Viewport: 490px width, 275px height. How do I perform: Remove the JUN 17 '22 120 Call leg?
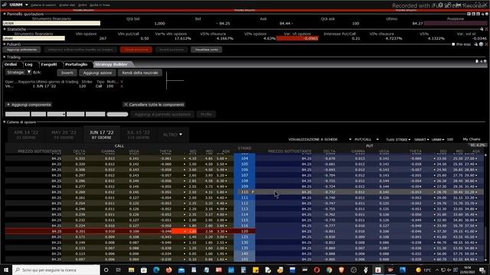pyautogui.click(x=122, y=86)
